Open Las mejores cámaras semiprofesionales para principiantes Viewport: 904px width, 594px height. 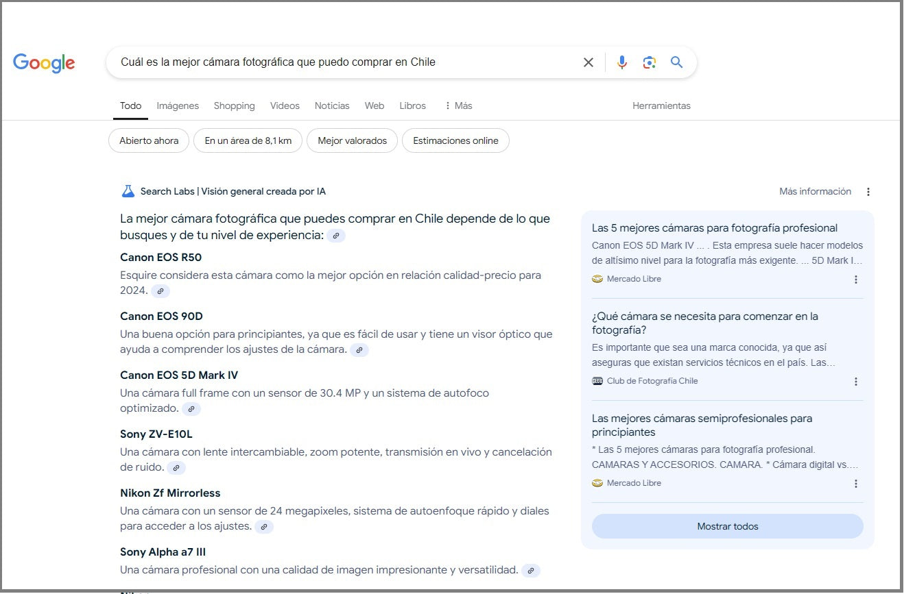702,425
